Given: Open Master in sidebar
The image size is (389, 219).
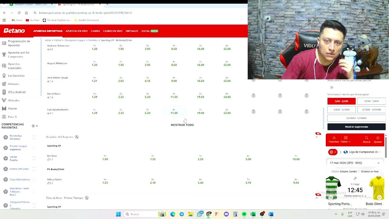Looking at the screenshot, I should click(12, 109).
